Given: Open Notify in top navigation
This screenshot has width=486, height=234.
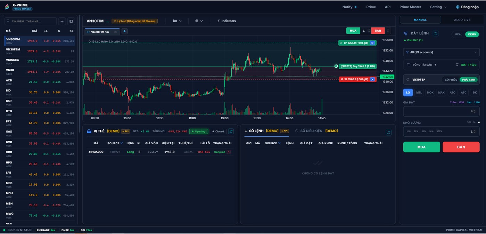Looking at the screenshot, I should pyautogui.click(x=349, y=7).
